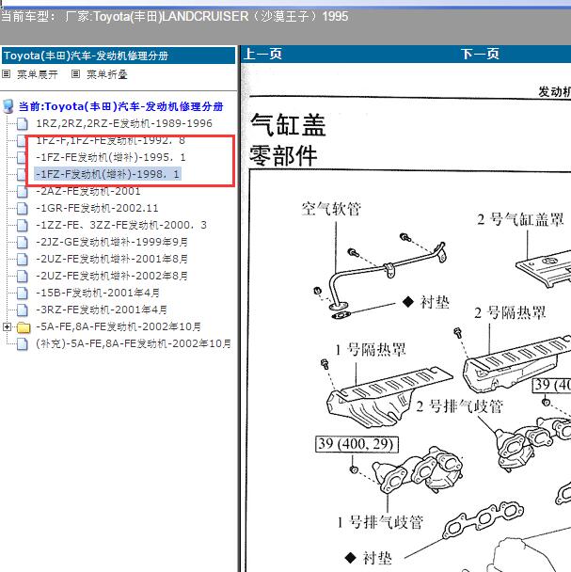Viewport: 571px width, 572px height.
Task: Go to previous page with 上一页
Action: point(262,54)
